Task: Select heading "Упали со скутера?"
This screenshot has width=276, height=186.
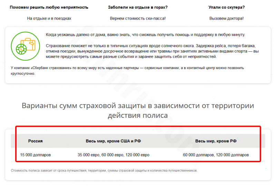Action: point(227,7)
